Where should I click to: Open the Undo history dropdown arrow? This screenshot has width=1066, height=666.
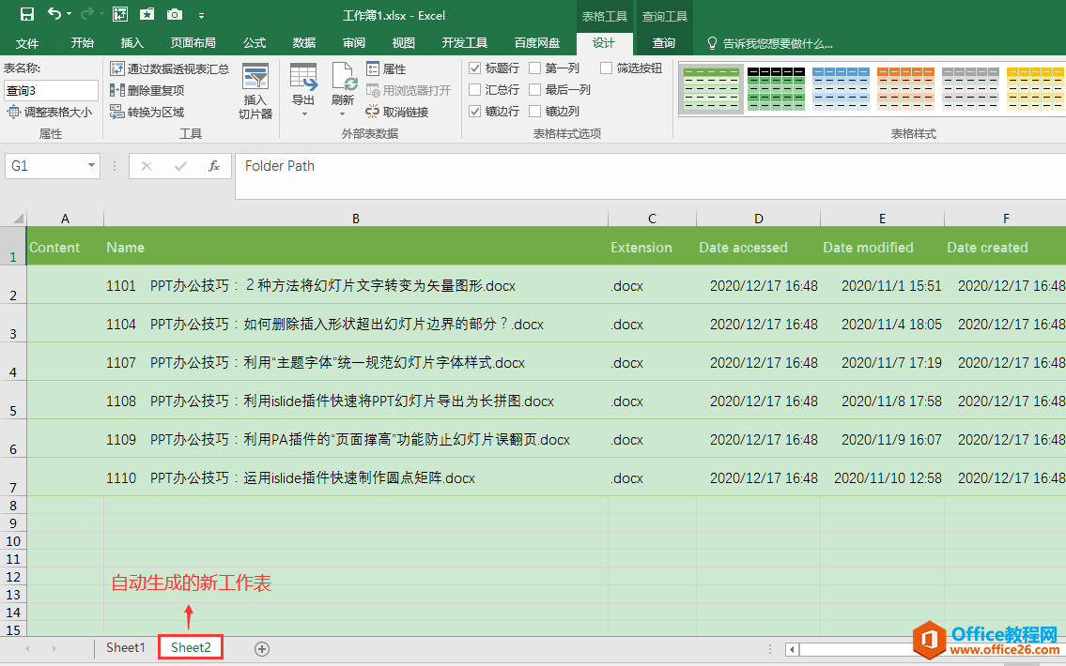coord(71,15)
